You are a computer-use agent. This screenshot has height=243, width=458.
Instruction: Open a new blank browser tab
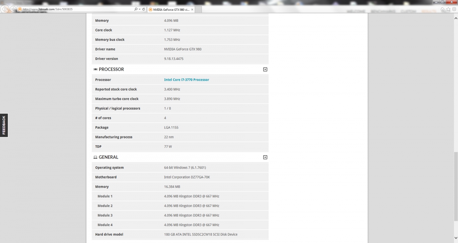(199, 10)
